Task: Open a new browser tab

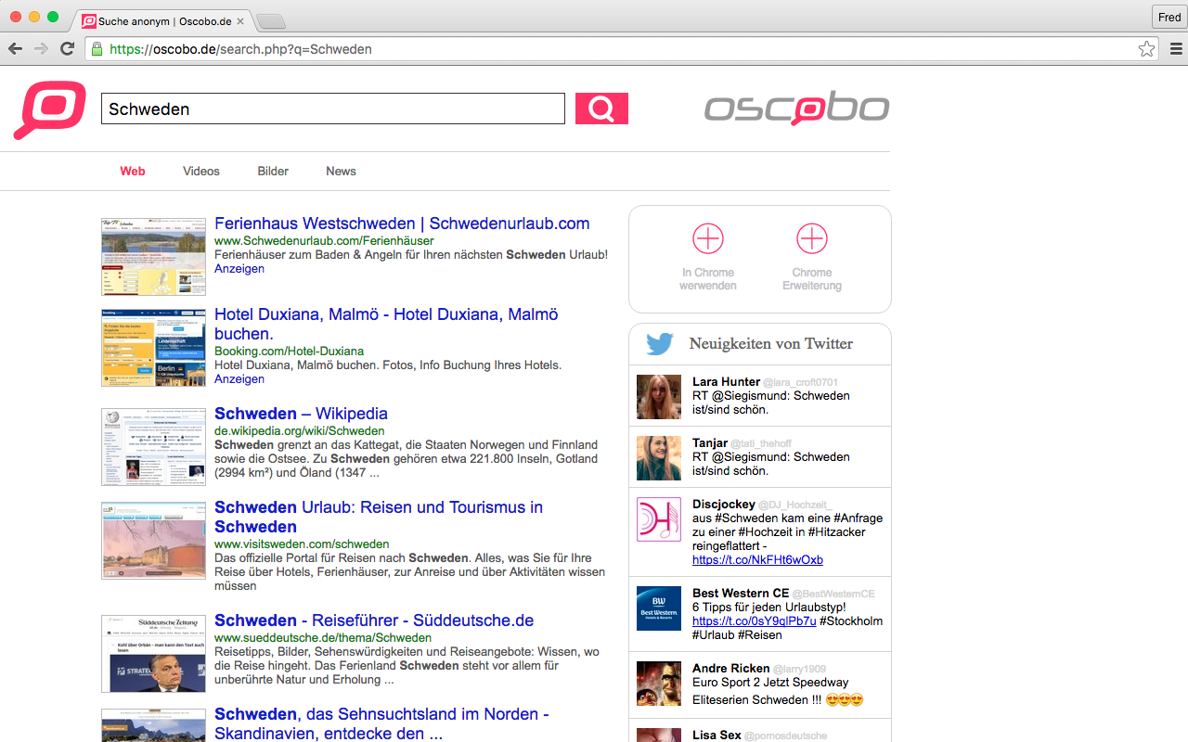Action: (270, 21)
